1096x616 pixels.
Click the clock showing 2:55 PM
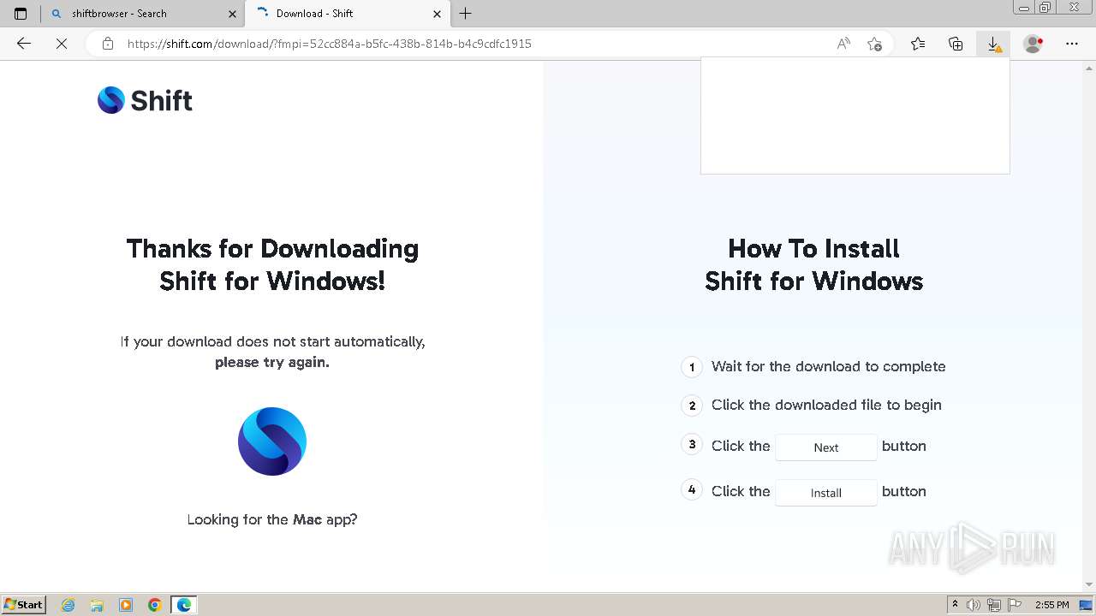(1052, 605)
